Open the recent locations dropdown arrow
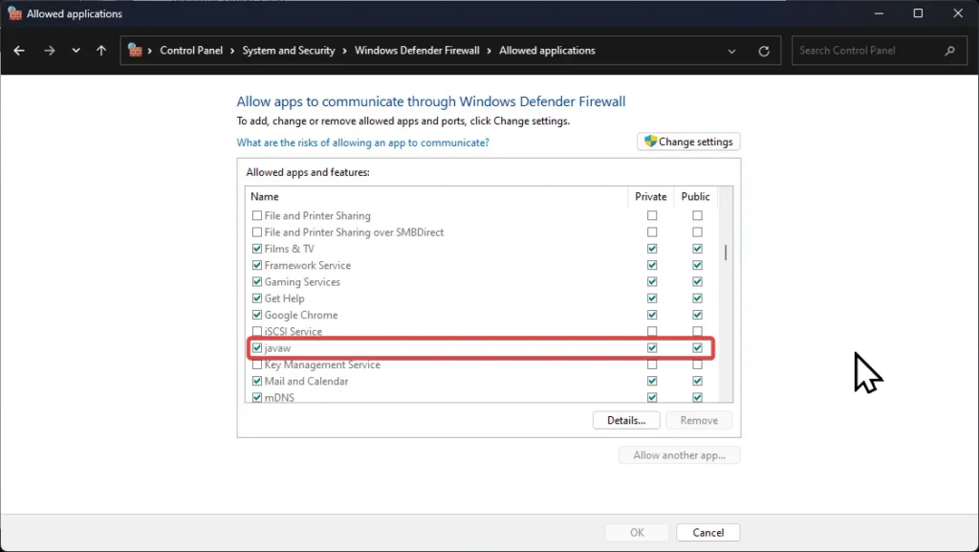979x552 pixels. pyautogui.click(x=76, y=51)
